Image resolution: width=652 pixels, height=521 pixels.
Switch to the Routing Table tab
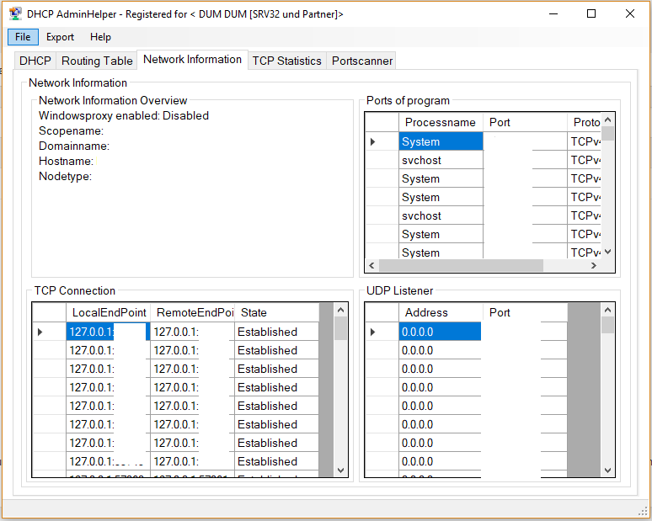coord(97,61)
